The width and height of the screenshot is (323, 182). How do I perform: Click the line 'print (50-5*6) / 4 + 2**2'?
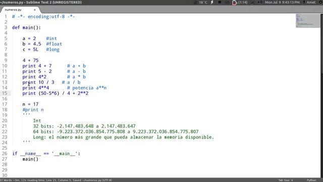56,93
